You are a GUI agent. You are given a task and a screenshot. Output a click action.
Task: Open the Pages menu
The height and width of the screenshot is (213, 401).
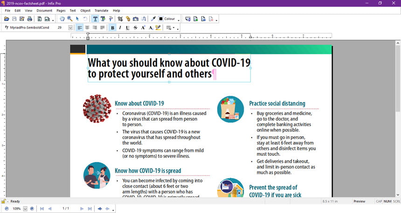[x=61, y=10]
